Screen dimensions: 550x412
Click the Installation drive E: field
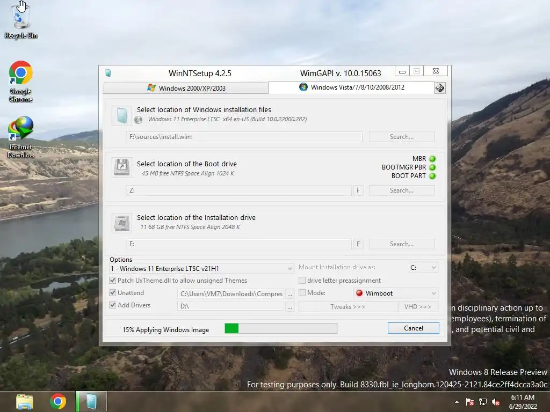coord(239,244)
